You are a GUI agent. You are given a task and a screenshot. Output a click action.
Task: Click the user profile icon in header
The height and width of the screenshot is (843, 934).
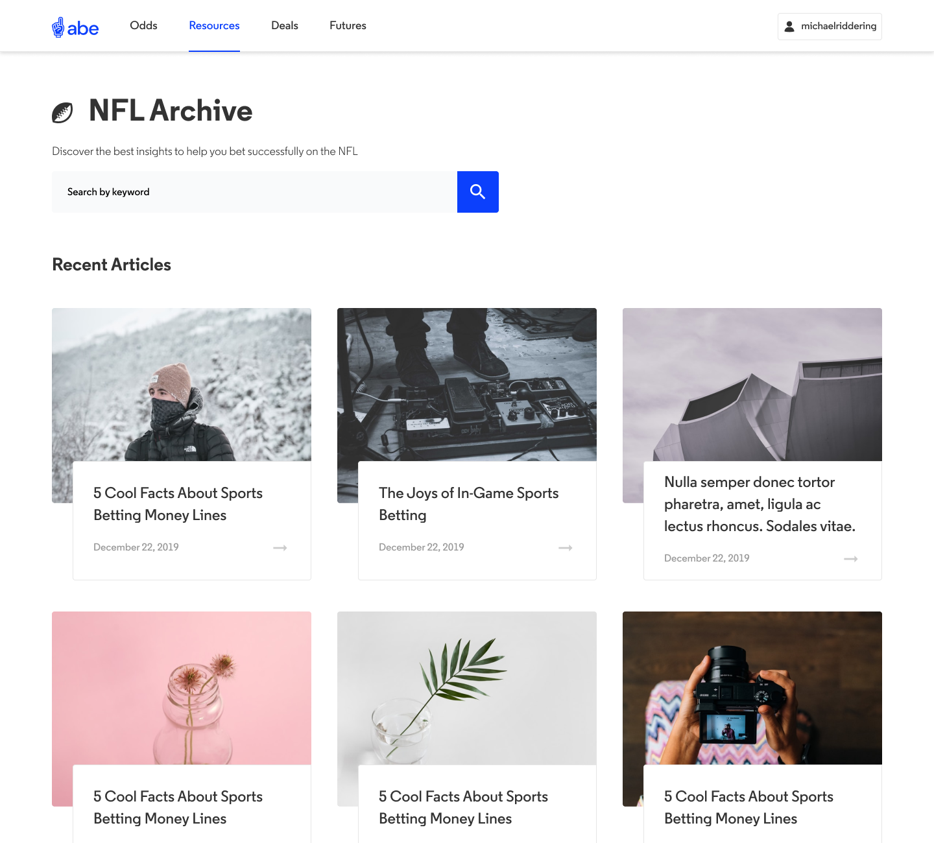coord(789,27)
